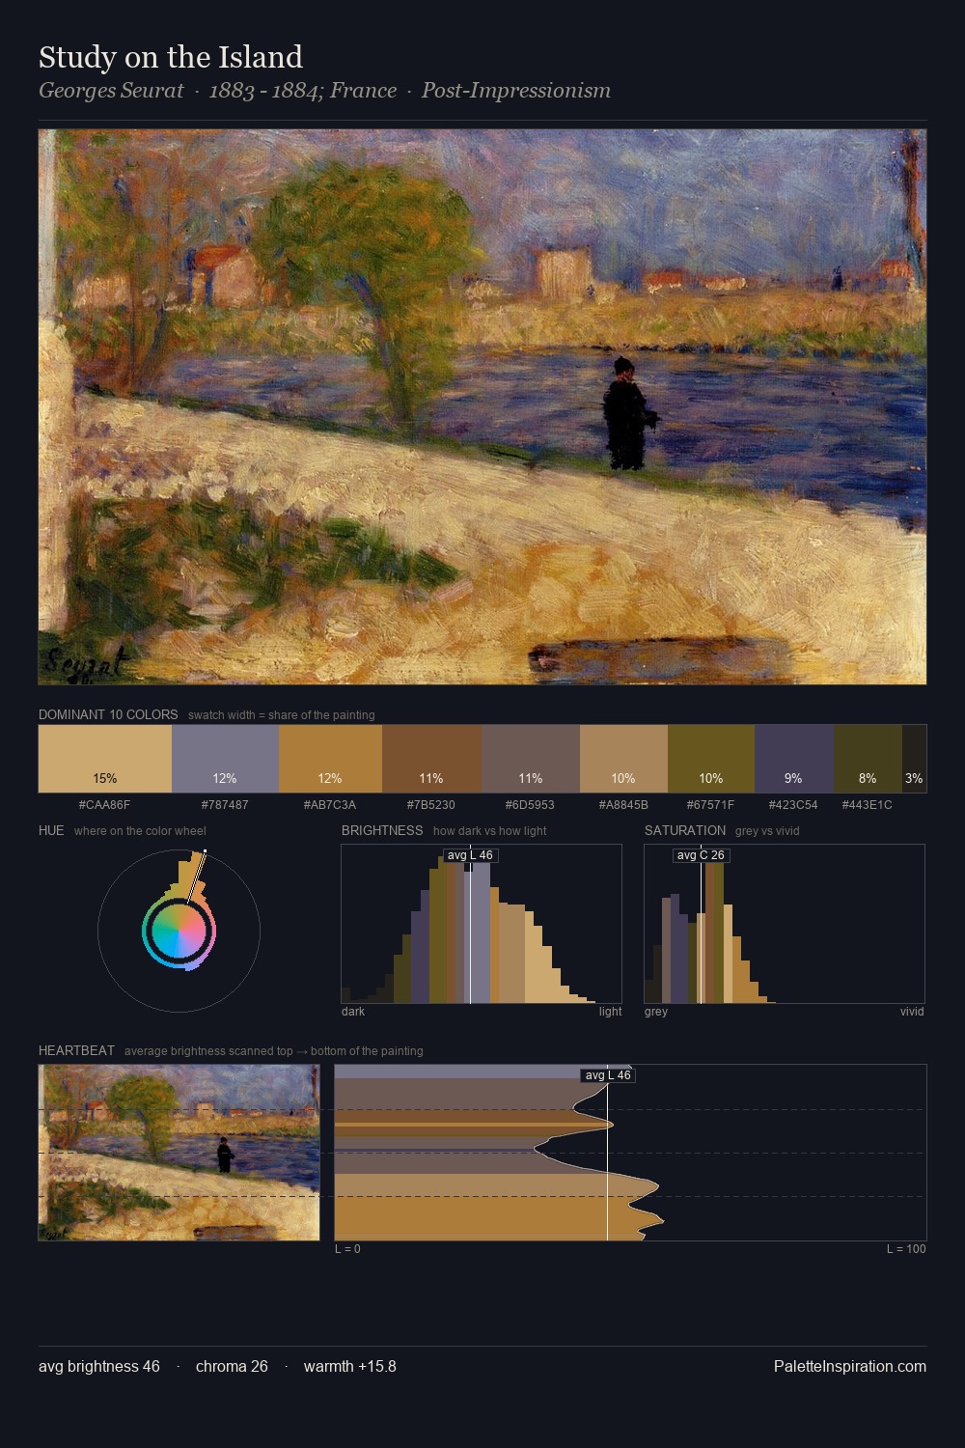Viewport: 965px width, 1448px height.
Task: Click the 'L = 100' axis label
Action: [x=906, y=1249]
